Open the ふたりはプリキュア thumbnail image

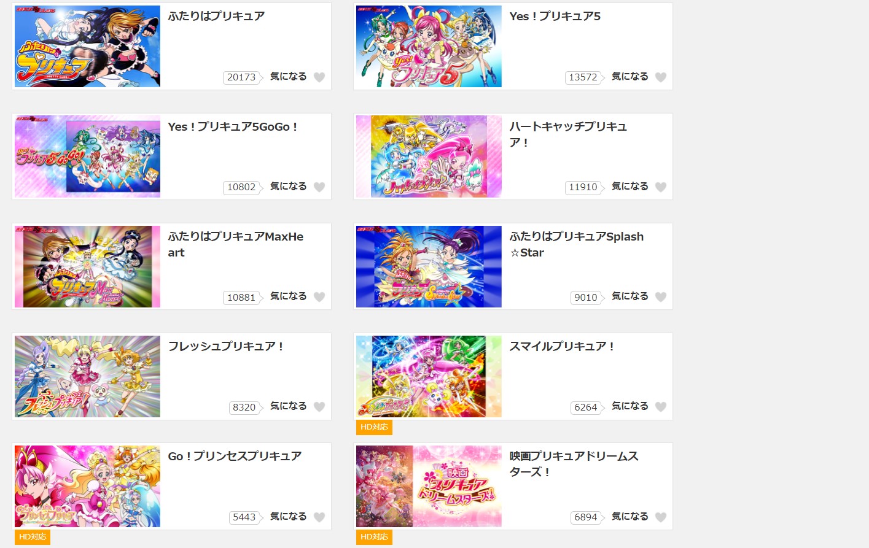[x=87, y=47]
